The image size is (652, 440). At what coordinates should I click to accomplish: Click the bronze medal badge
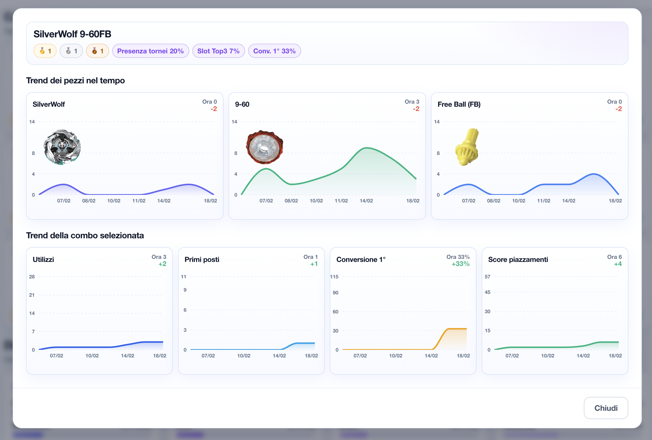tap(97, 51)
